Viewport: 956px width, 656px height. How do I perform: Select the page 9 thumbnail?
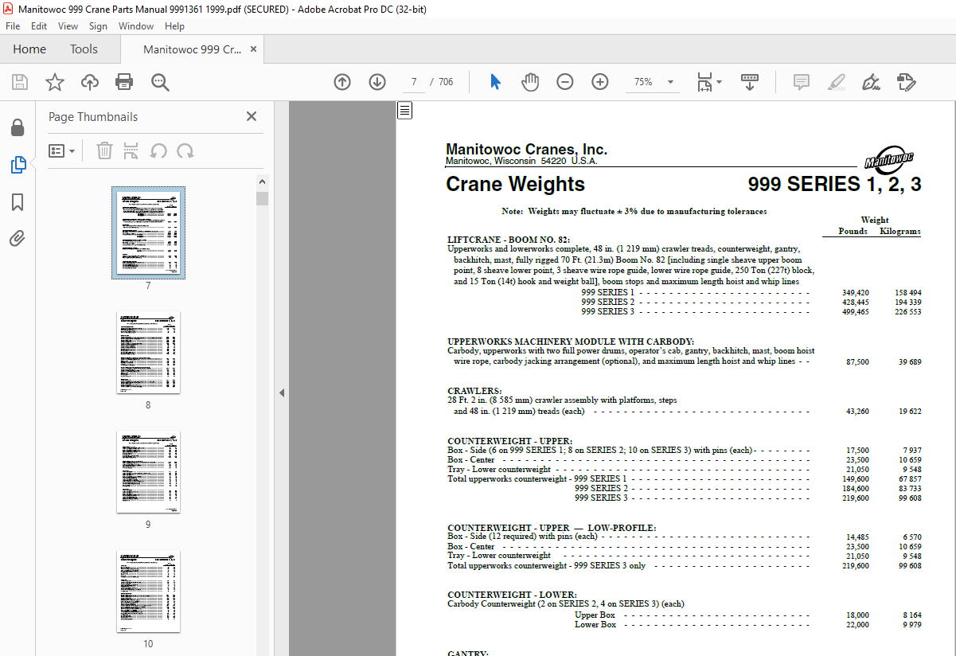click(x=148, y=472)
